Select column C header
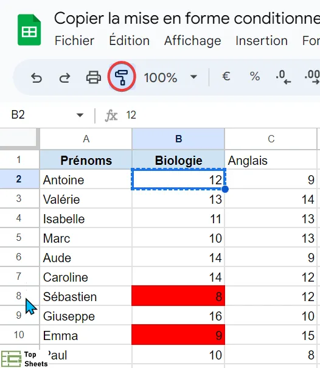The image size is (320, 368). [x=271, y=139]
